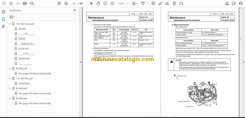Viewport: 245px width, 118px height.
Task: Collapse the first BLANK.pdf bookmark
Action: [10, 69]
